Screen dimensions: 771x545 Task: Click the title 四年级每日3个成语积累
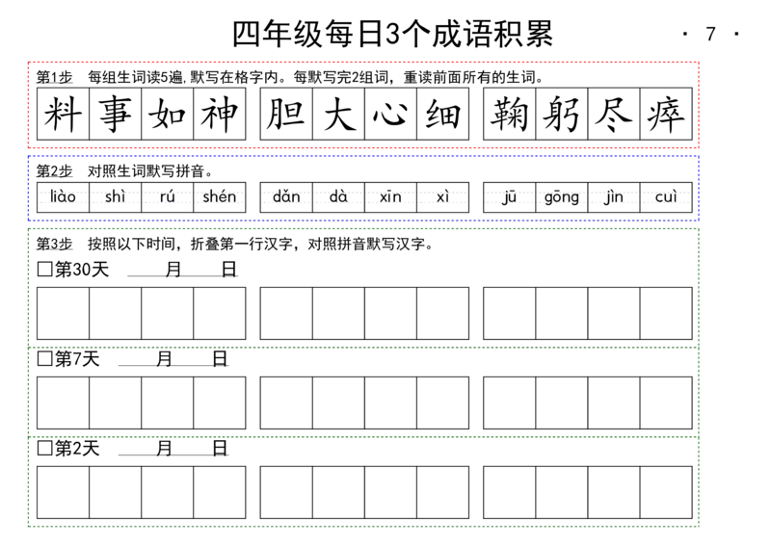coord(392,34)
